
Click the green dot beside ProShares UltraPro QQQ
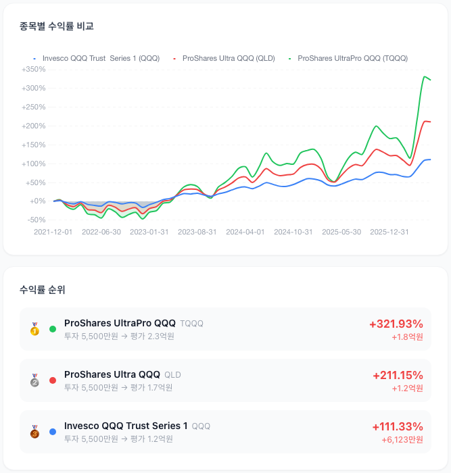point(53,329)
